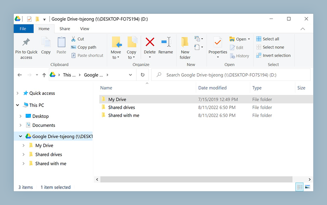Viewport: 327px width, 205px height.
Task: Switch to thumbnail view via status bar toggle
Action: point(308,186)
